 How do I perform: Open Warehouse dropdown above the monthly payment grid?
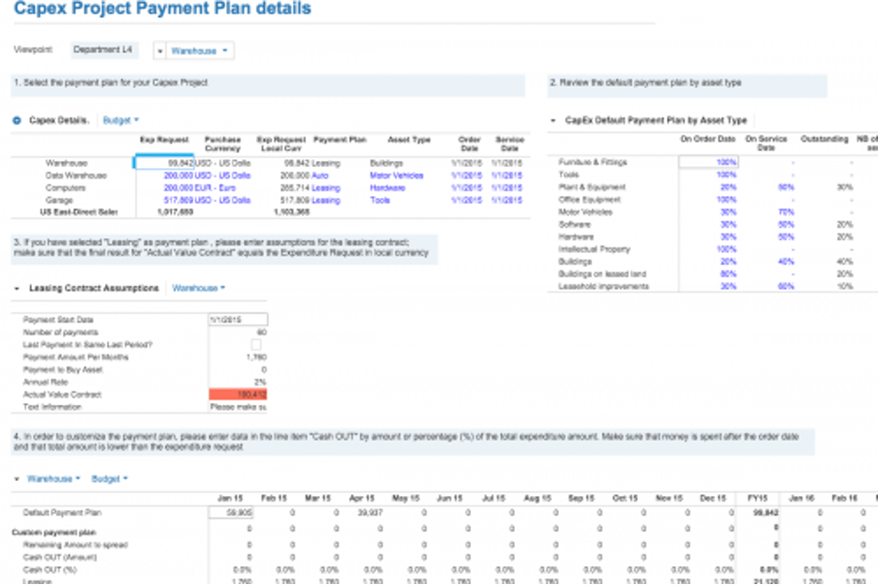coord(53,479)
